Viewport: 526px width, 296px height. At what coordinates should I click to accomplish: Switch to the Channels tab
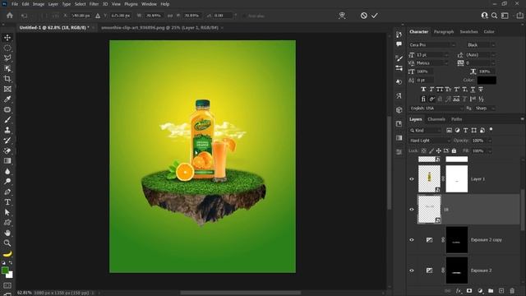(x=436, y=119)
